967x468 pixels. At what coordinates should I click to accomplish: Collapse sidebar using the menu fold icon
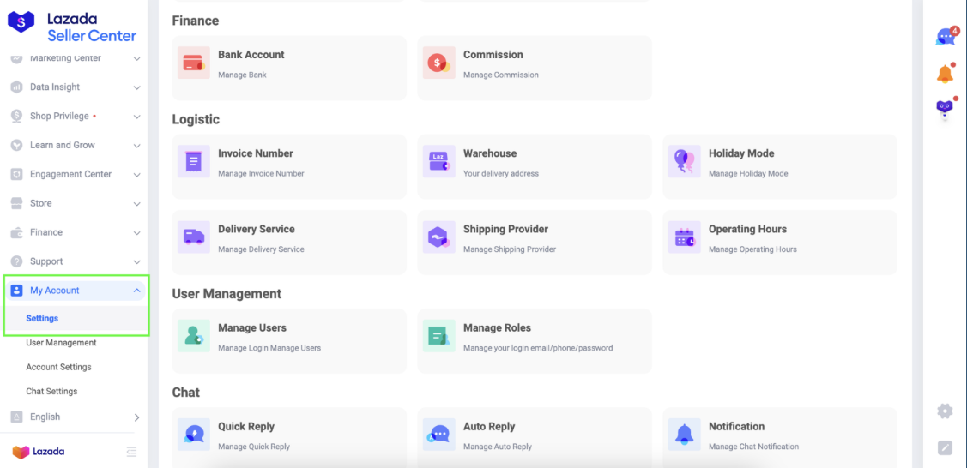[x=130, y=452]
